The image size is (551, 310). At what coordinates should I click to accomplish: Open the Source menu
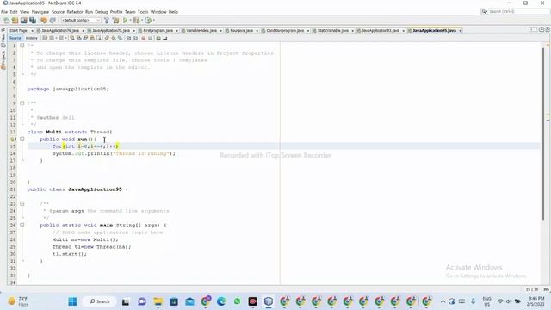(x=58, y=12)
